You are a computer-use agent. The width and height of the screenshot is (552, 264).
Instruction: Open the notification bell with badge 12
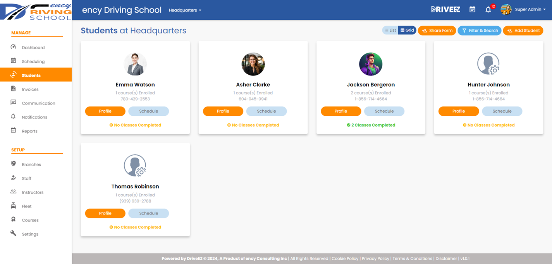[x=489, y=9]
